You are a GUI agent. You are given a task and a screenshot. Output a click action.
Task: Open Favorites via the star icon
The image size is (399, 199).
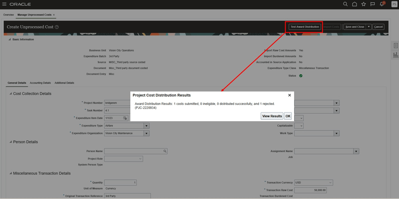coord(363,4)
